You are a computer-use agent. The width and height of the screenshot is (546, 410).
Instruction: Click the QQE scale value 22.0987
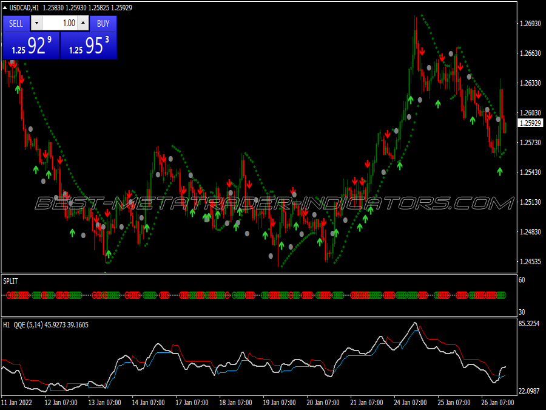pyautogui.click(x=529, y=391)
